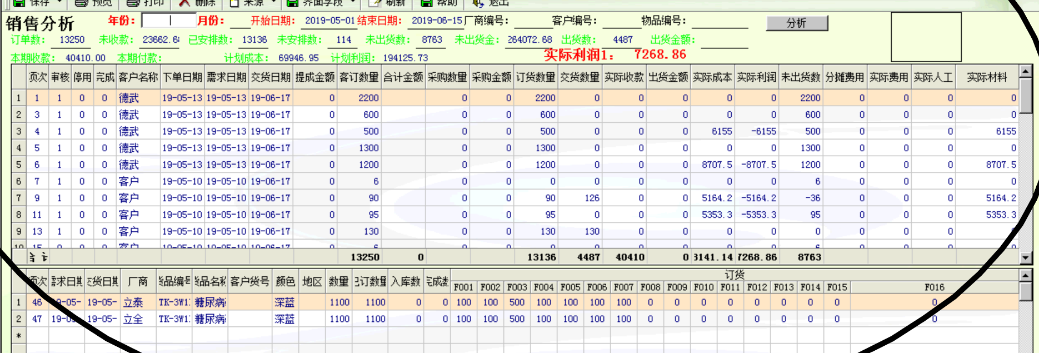
Task: Click the 分析 button
Action: pos(797,23)
